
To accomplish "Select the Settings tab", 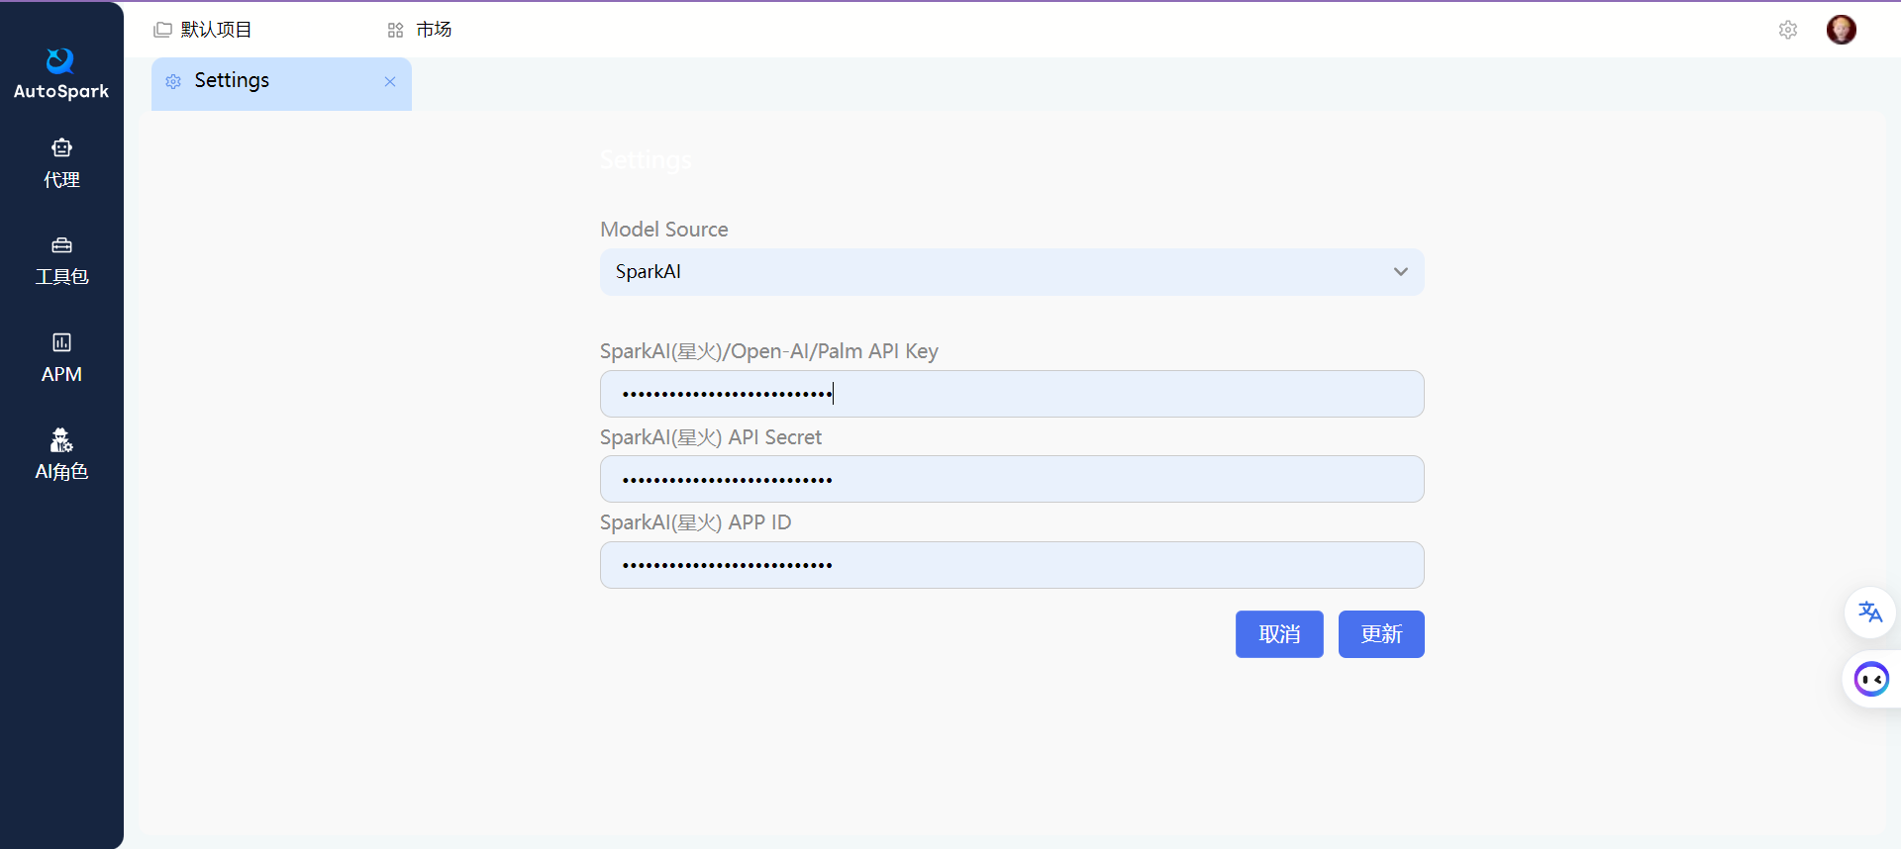I will [281, 83].
